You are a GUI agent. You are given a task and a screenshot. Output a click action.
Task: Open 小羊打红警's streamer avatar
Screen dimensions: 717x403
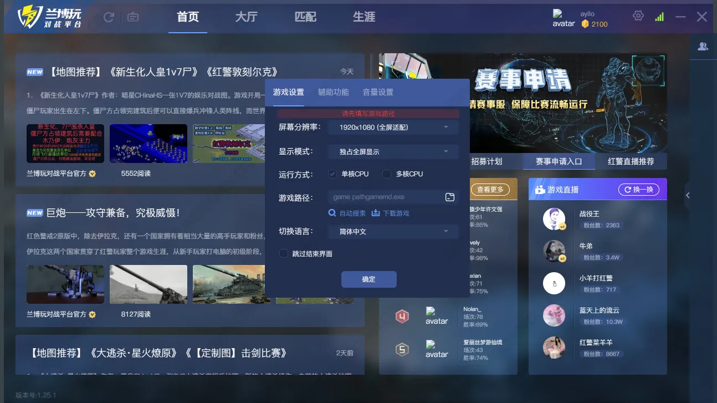pos(554,283)
